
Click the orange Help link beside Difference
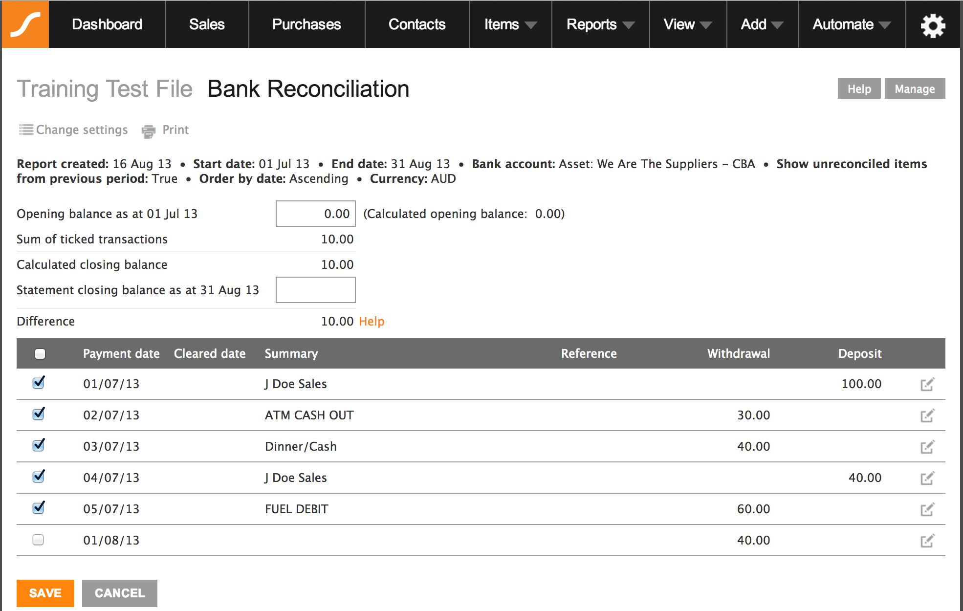point(372,321)
